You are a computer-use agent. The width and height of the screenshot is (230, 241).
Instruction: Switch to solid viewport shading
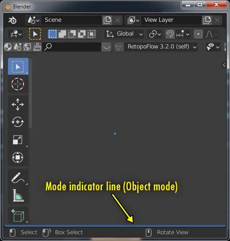[8, 47]
